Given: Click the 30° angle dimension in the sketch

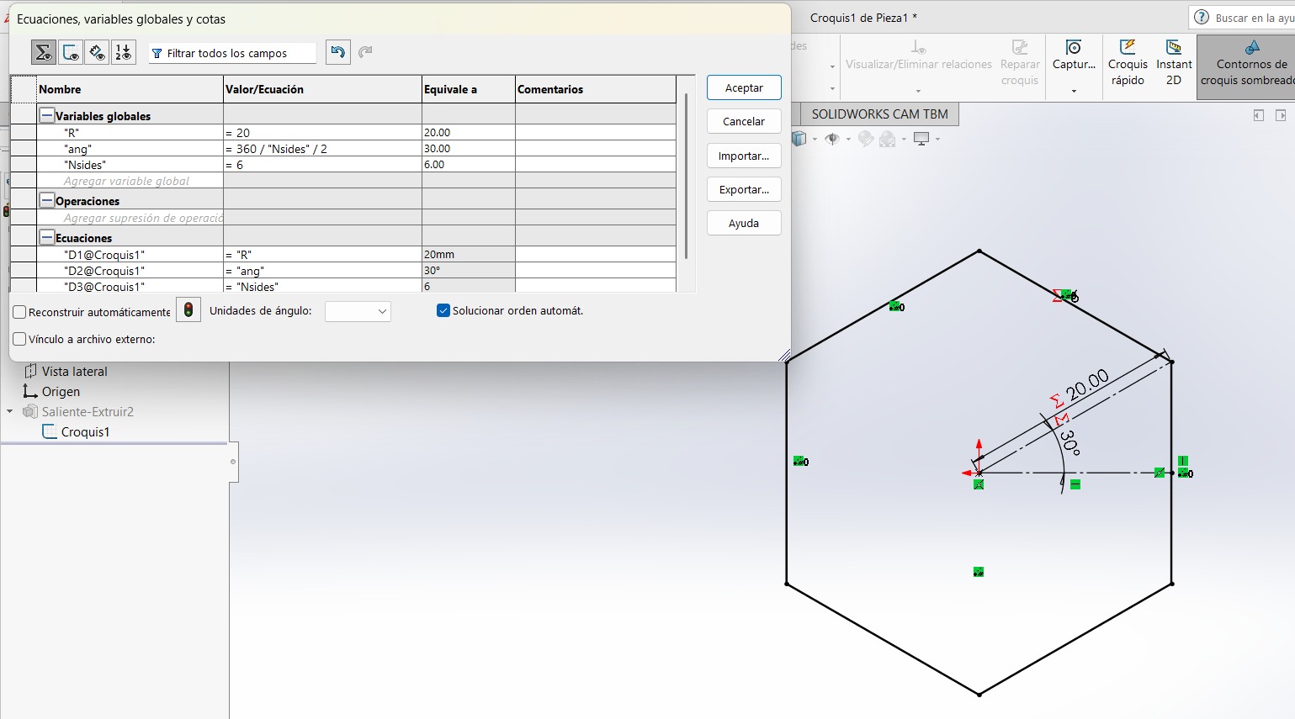Looking at the screenshot, I should (1069, 442).
